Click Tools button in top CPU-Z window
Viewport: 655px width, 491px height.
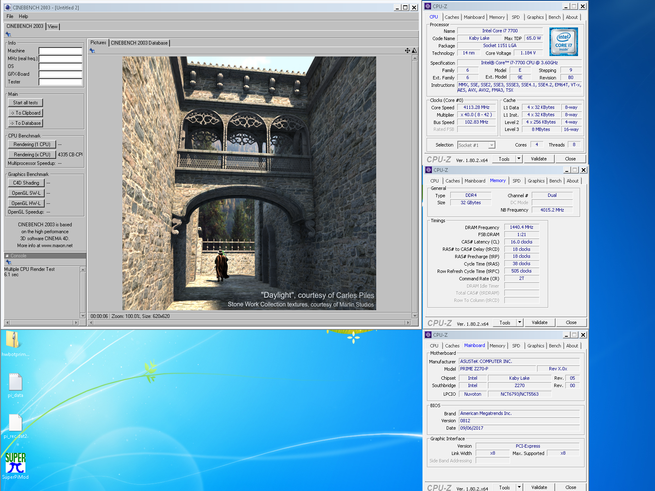(x=504, y=159)
